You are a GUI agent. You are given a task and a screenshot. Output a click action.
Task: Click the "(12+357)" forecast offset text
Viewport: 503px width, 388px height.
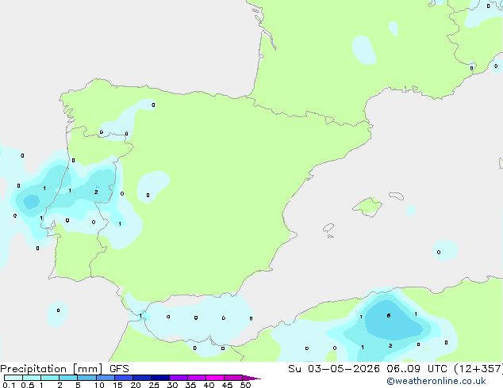click(x=478, y=369)
